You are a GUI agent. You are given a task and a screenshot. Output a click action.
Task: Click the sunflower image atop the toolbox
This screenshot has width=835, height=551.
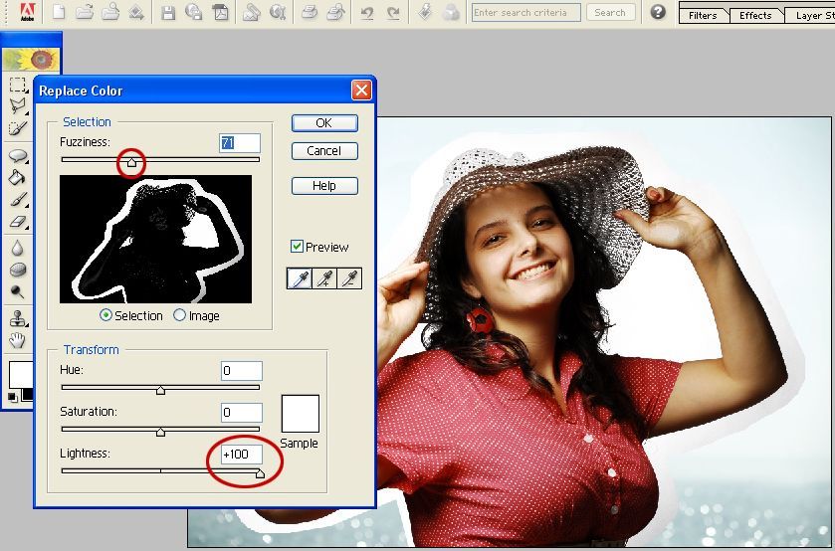(x=32, y=60)
